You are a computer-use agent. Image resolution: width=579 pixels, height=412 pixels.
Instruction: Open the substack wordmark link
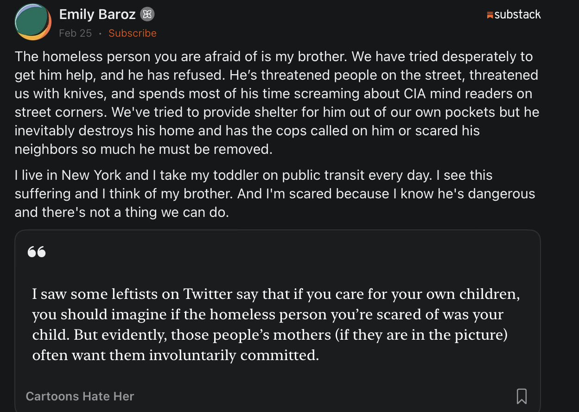pyautogui.click(x=517, y=14)
